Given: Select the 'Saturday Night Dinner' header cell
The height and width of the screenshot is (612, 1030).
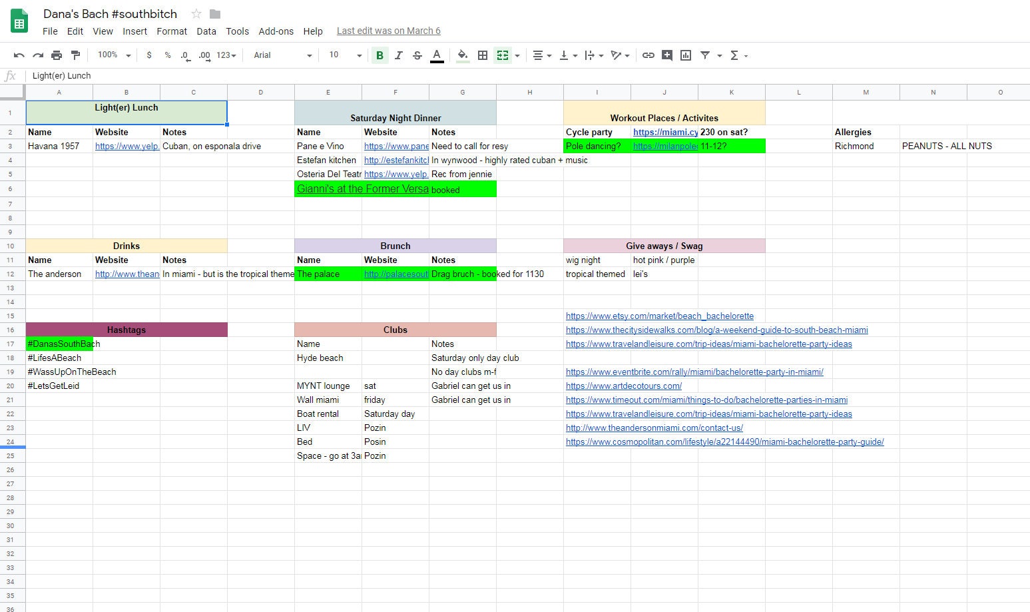Looking at the screenshot, I should coord(395,113).
